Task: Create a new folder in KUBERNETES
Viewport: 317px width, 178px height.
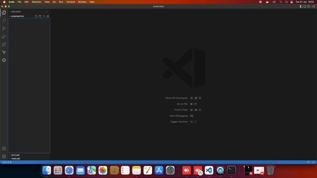Action: 40,16
